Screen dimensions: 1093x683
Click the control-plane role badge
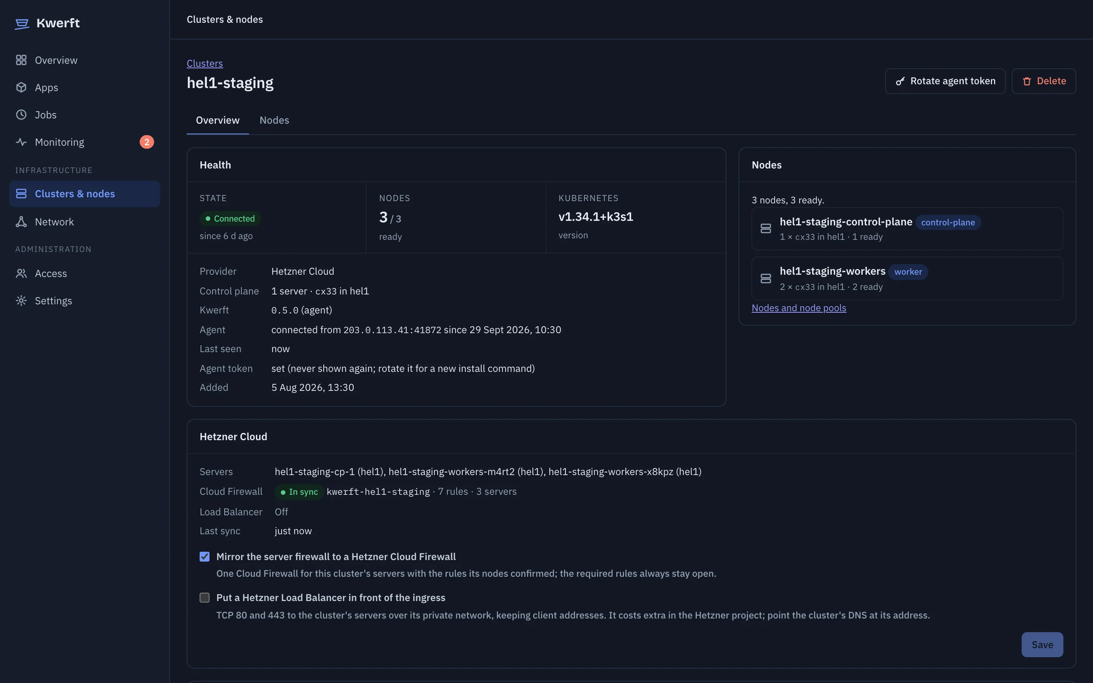tap(948, 222)
